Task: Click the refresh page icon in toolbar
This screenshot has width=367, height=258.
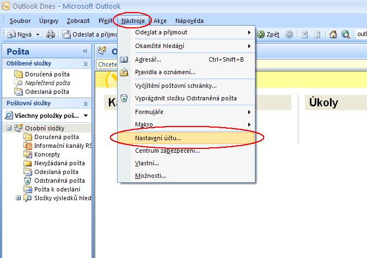Action: pos(317,34)
